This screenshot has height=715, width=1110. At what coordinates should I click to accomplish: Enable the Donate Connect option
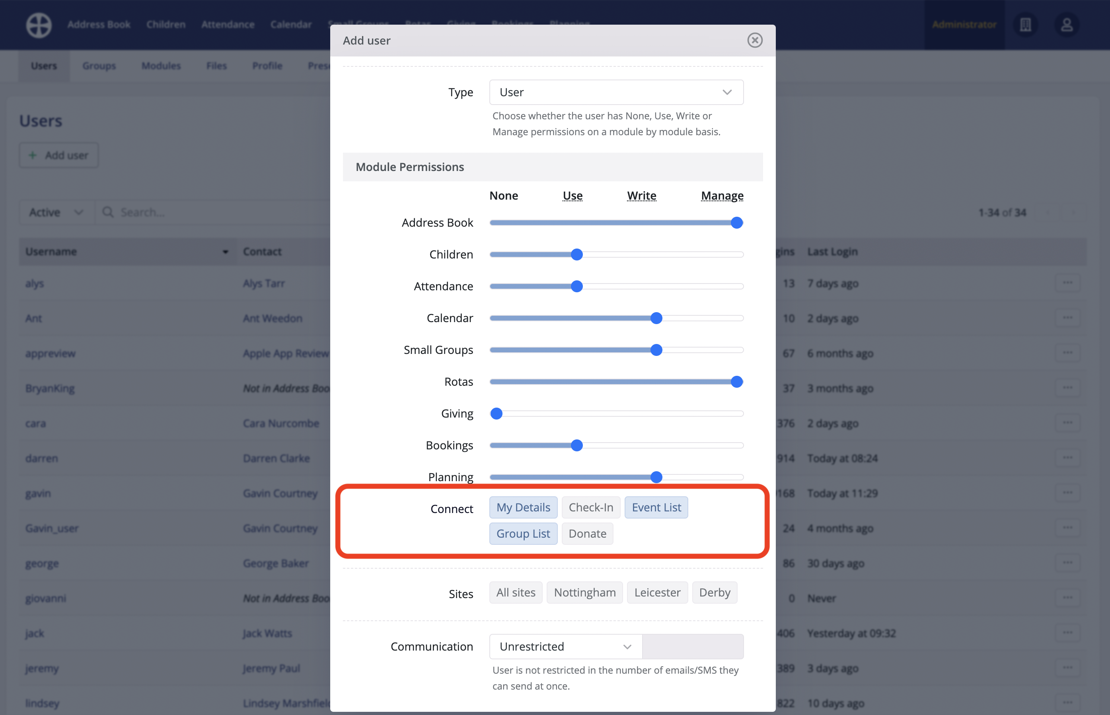tap(587, 533)
